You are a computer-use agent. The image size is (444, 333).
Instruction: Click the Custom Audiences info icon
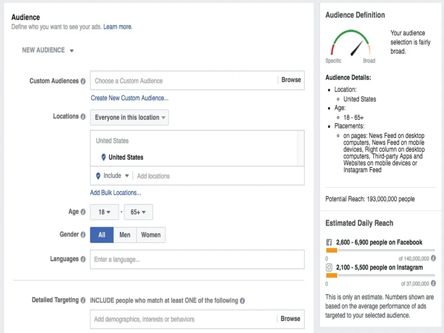[x=83, y=81]
